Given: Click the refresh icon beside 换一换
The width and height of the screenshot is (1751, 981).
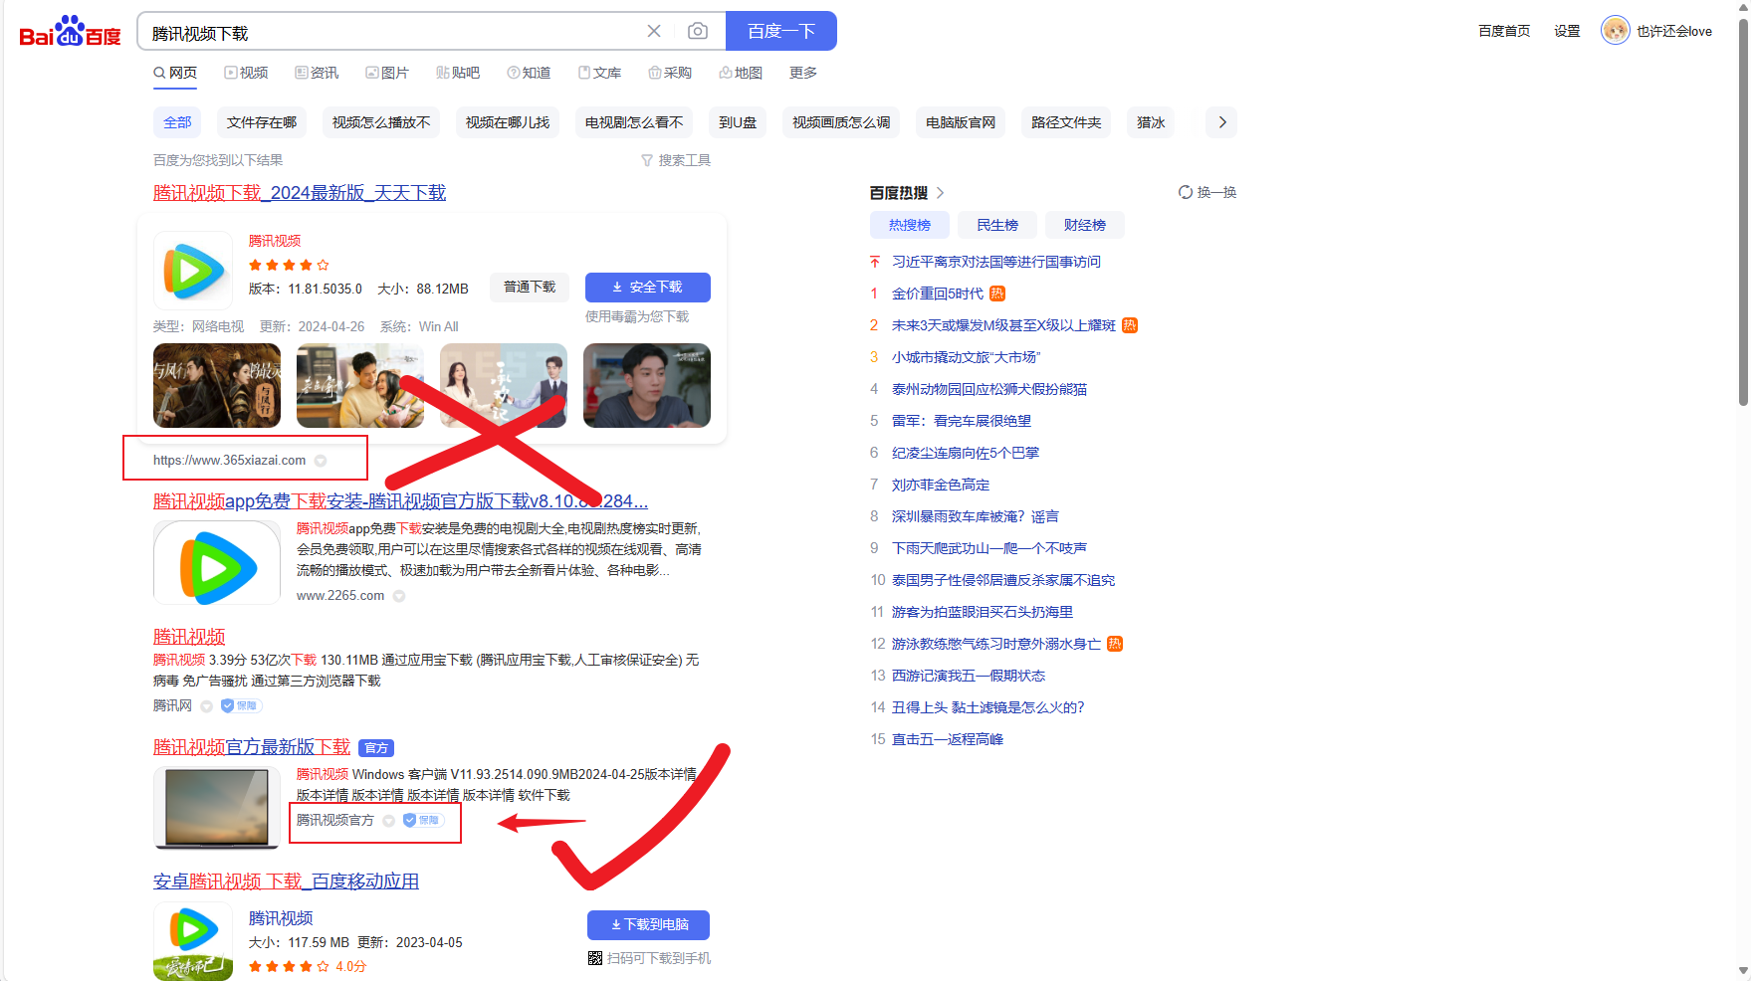Looking at the screenshot, I should pos(1185,192).
